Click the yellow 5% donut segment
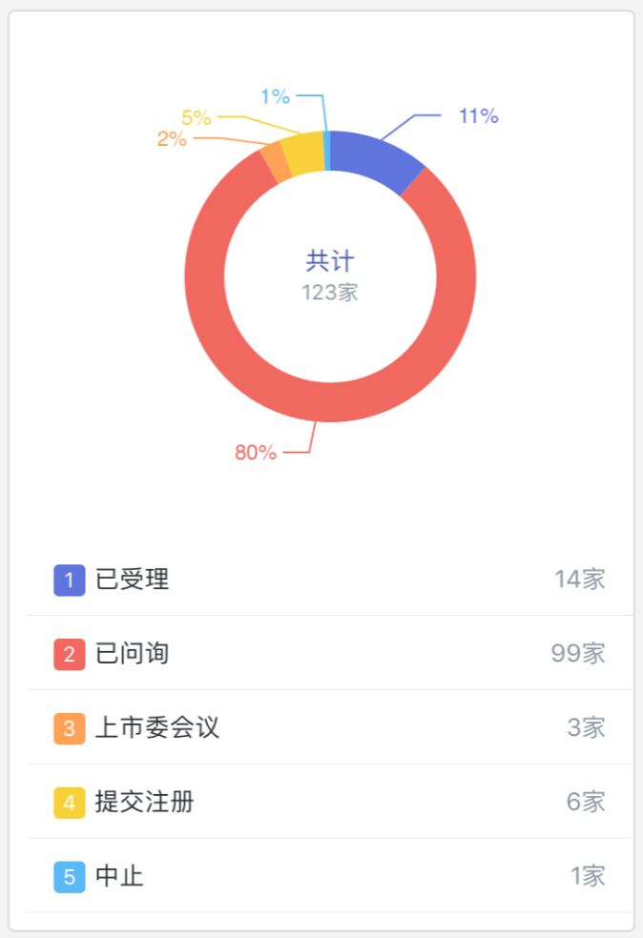Image resolution: width=643 pixels, height=938 pixels. 302,154
